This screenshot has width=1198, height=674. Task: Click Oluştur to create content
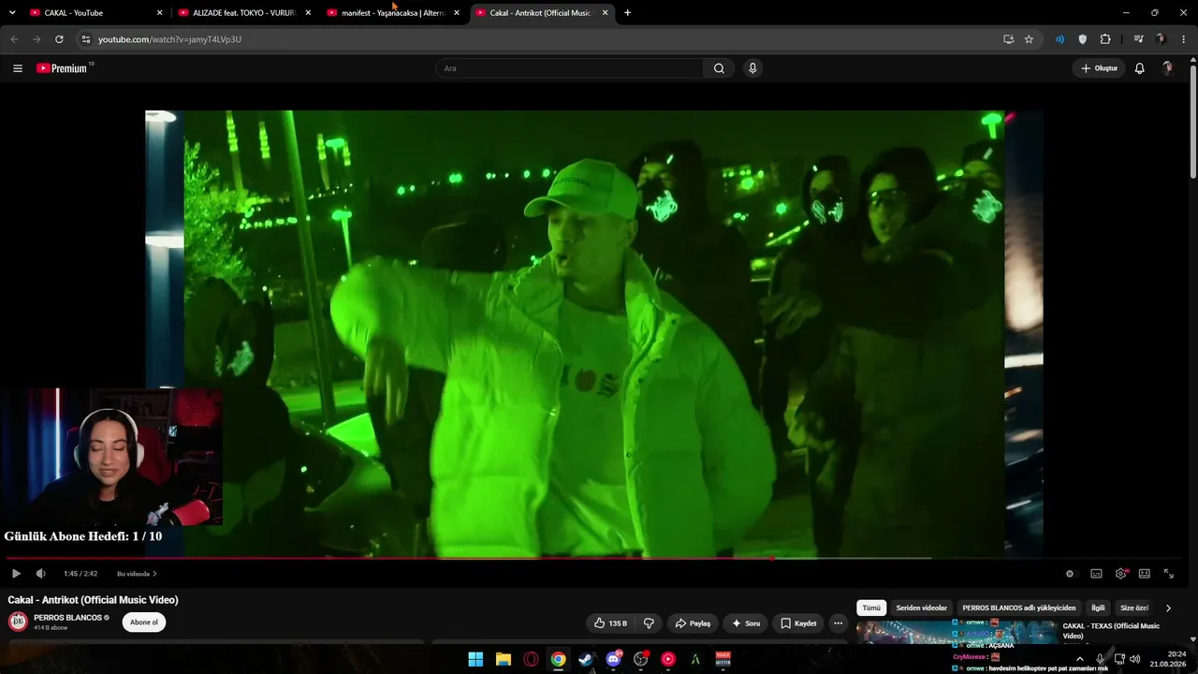(x=1100, y=68)
